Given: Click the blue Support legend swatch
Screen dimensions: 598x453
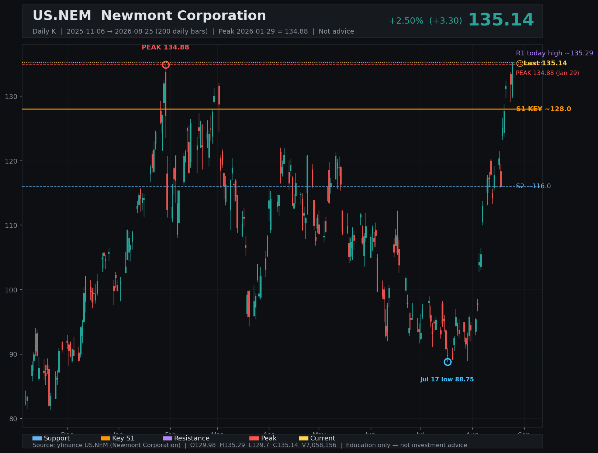Looking at the screenshot, I should pos(37,438).
